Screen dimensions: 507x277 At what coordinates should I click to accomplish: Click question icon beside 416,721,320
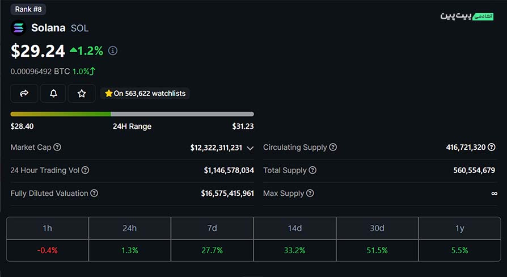[492, 147]
